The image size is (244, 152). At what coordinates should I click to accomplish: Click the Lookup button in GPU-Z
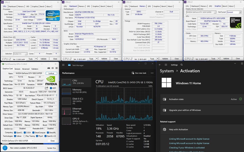[x=51, y=73]
